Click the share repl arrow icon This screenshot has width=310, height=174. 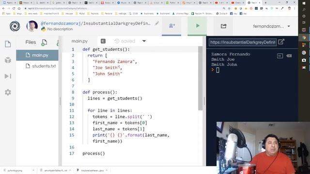224,26
